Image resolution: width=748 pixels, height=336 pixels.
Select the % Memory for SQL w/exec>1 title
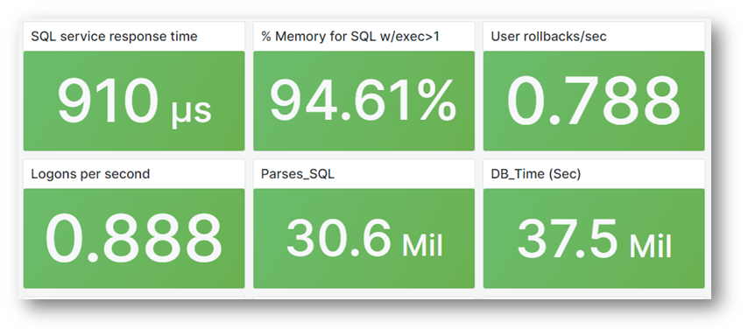pos(350,37)
